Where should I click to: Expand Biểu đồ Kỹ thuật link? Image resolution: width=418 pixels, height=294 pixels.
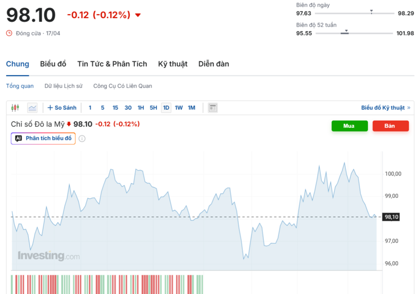[385, 108]
